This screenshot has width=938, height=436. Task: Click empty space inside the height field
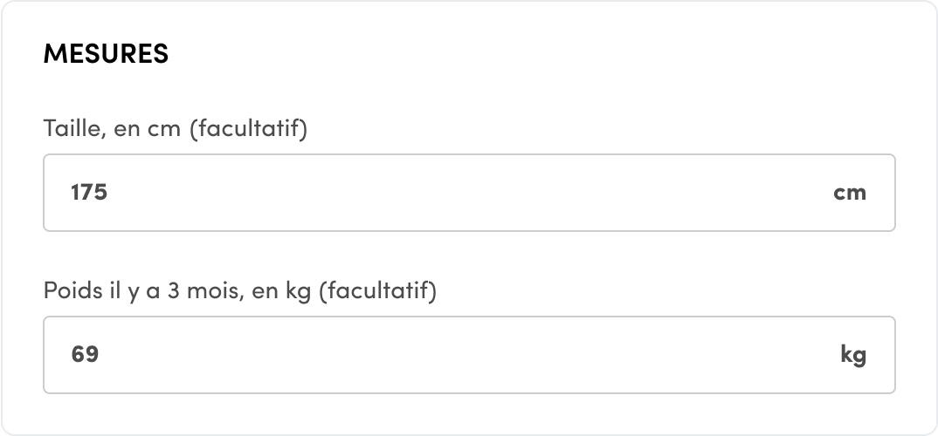click(524, 193)
